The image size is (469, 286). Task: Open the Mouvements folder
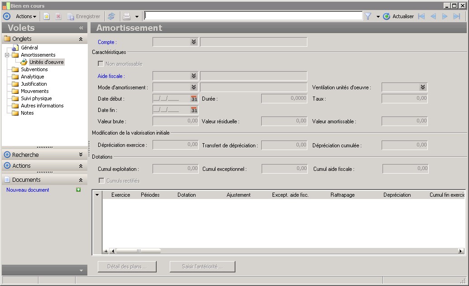[35, 91]
